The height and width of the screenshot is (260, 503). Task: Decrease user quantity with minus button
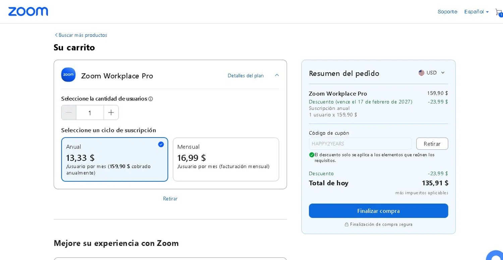(x=69, y=113)
